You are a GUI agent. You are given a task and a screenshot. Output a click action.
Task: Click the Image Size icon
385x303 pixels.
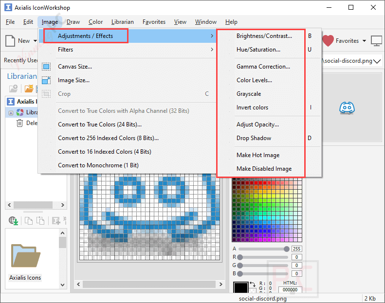point(46,80)
